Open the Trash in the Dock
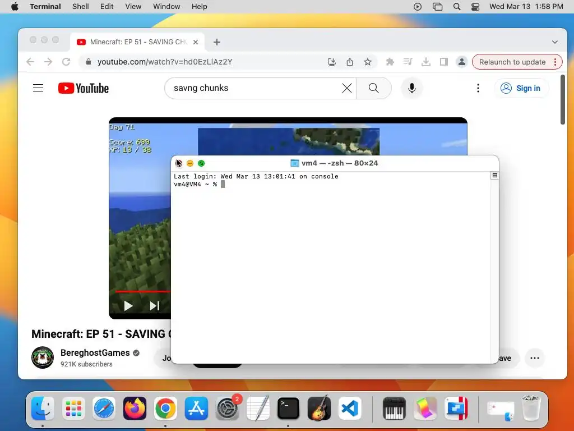This screenshot has height=431, width=574. pos(531,407)
